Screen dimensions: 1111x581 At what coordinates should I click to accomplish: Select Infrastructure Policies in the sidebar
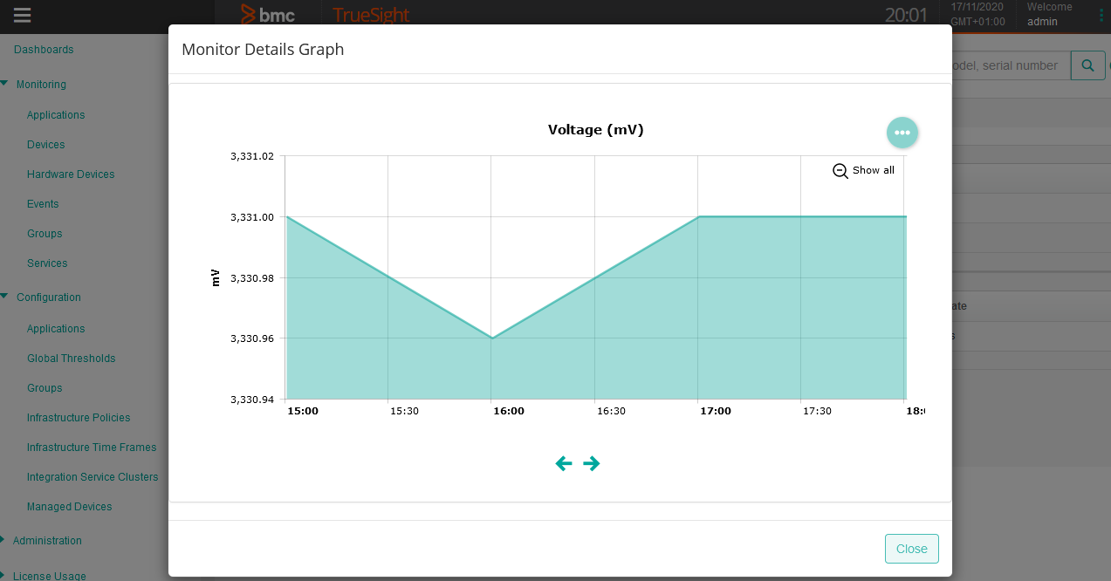[78, 417]
